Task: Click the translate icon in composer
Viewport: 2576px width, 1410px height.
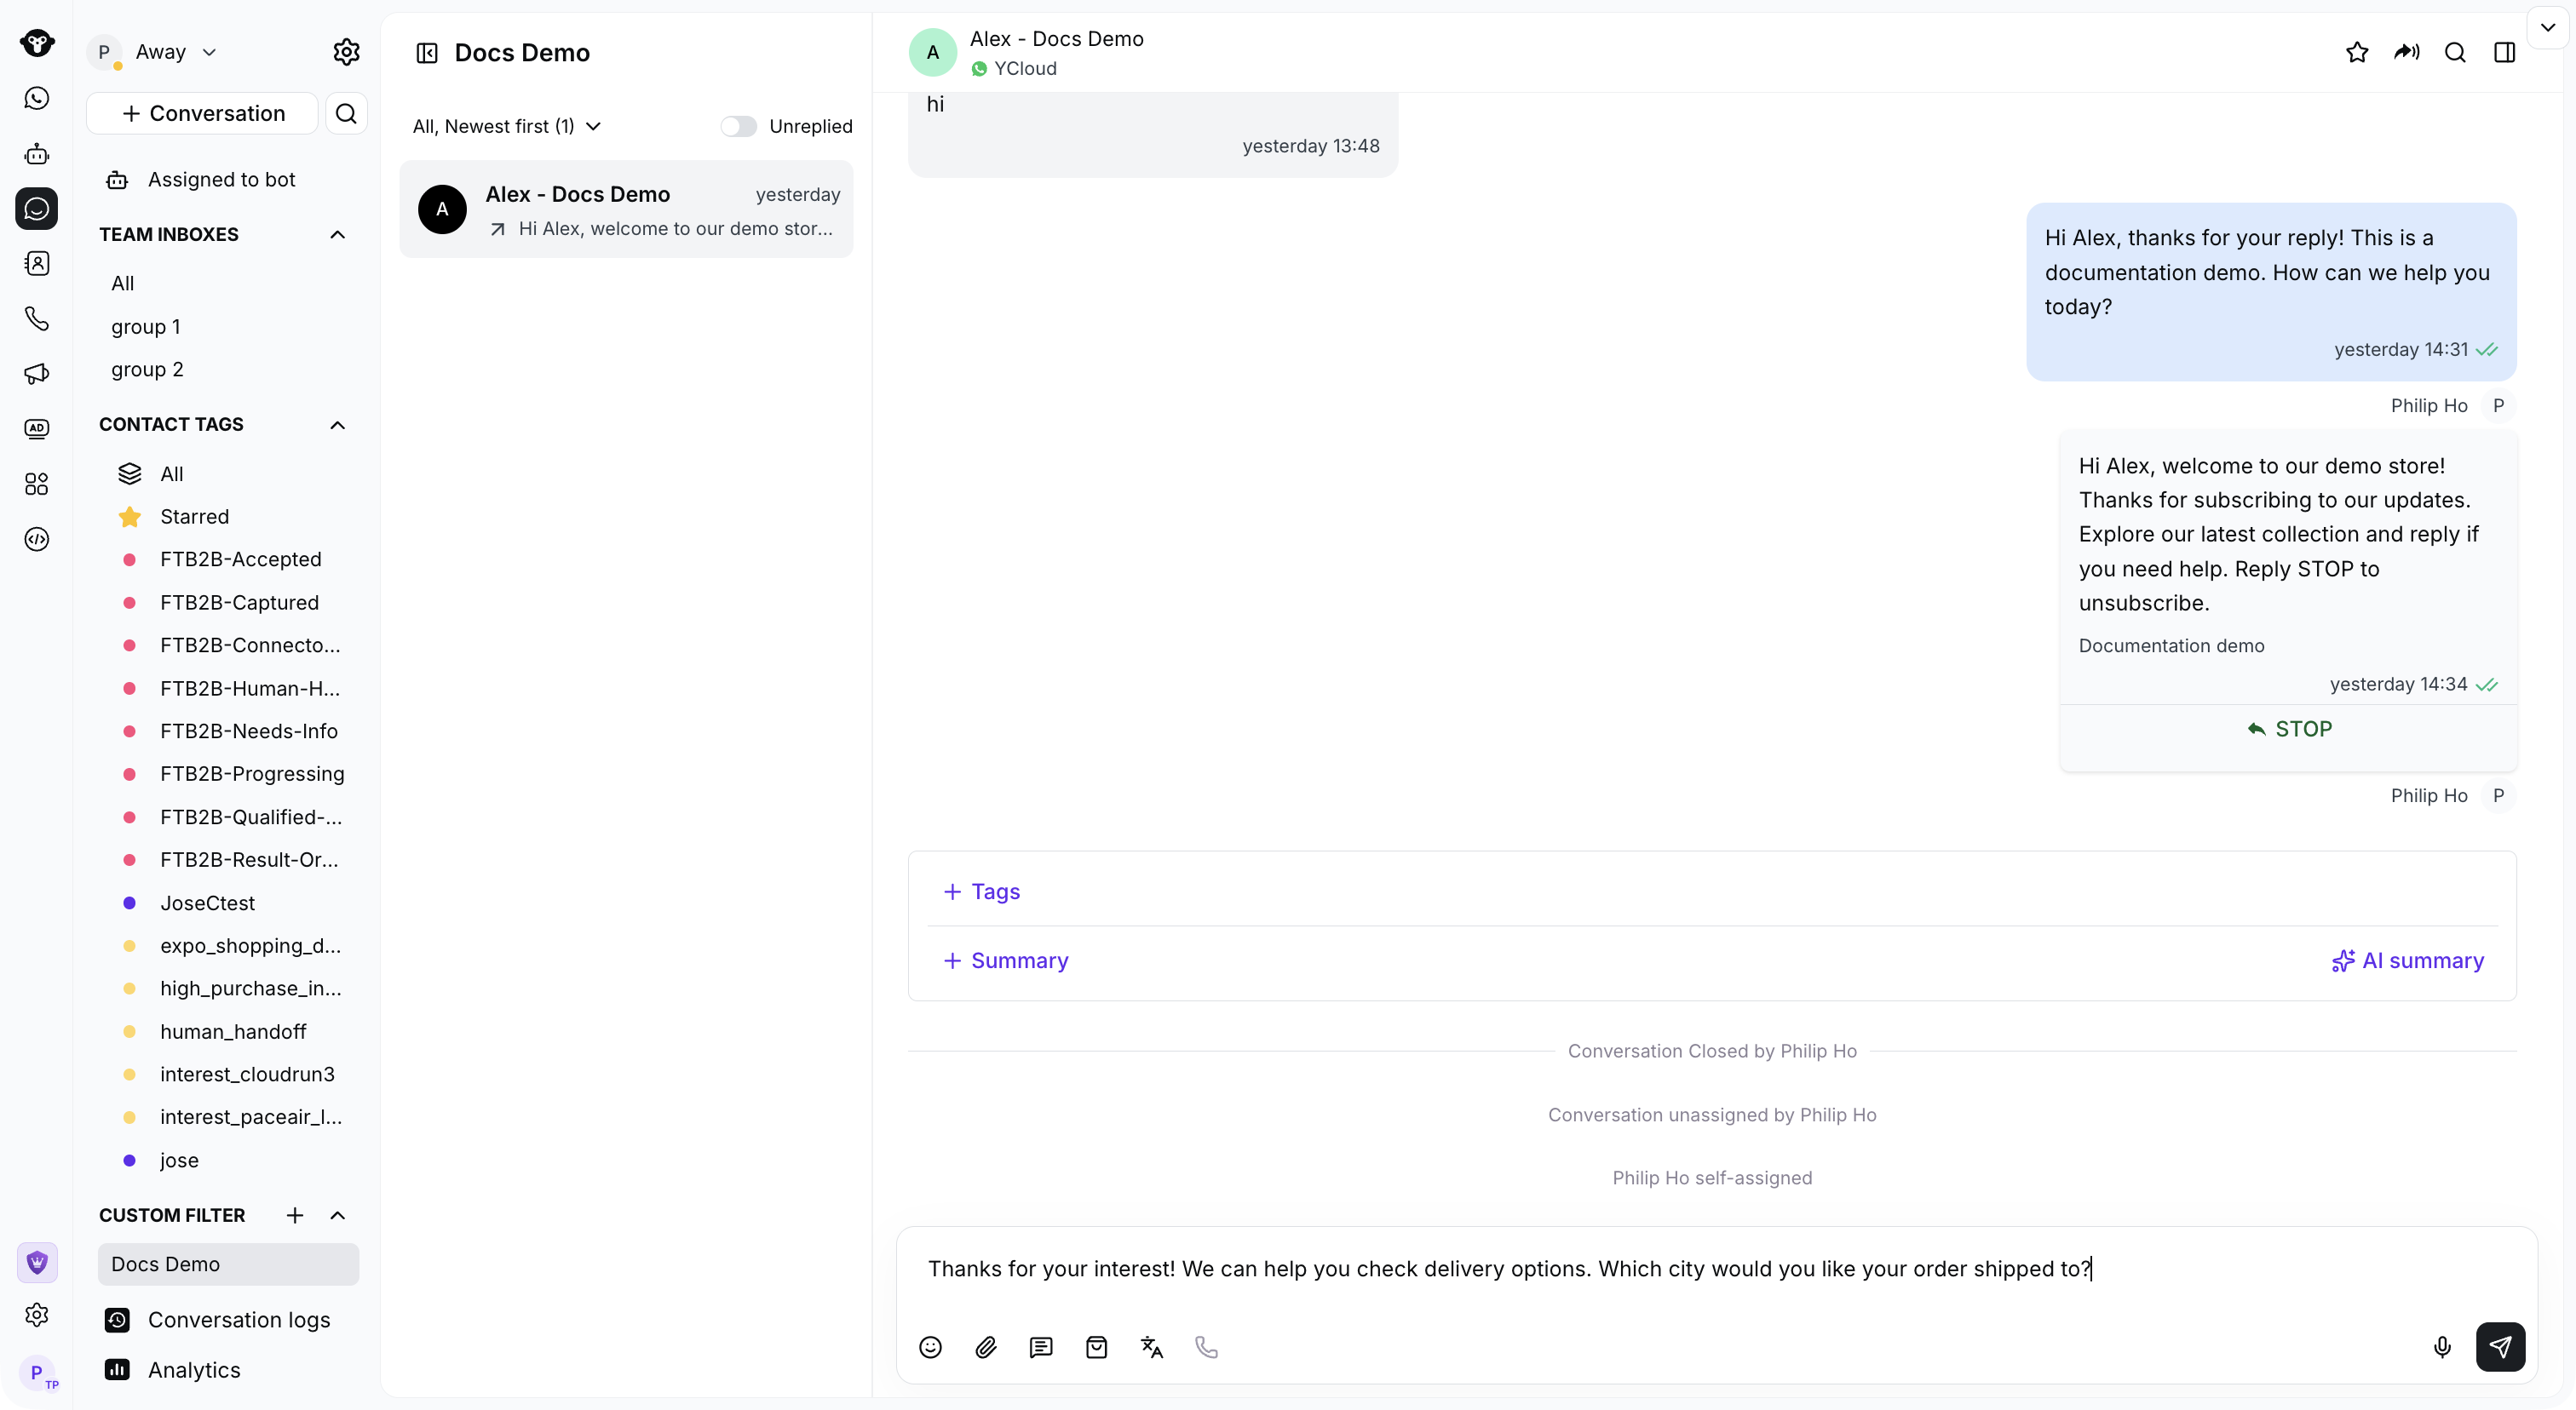Action: point(1152,1347)
